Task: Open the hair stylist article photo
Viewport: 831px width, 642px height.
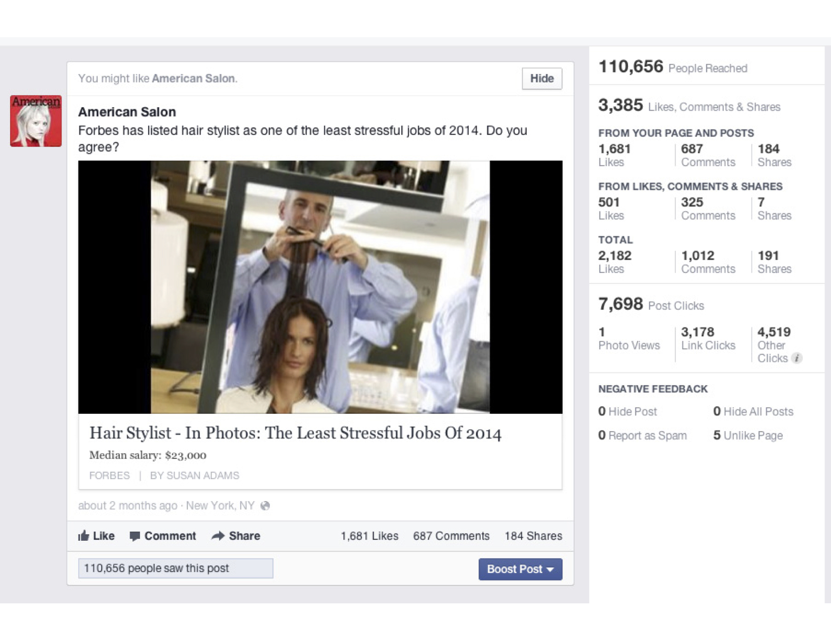Action: click(x=320, y=287)
